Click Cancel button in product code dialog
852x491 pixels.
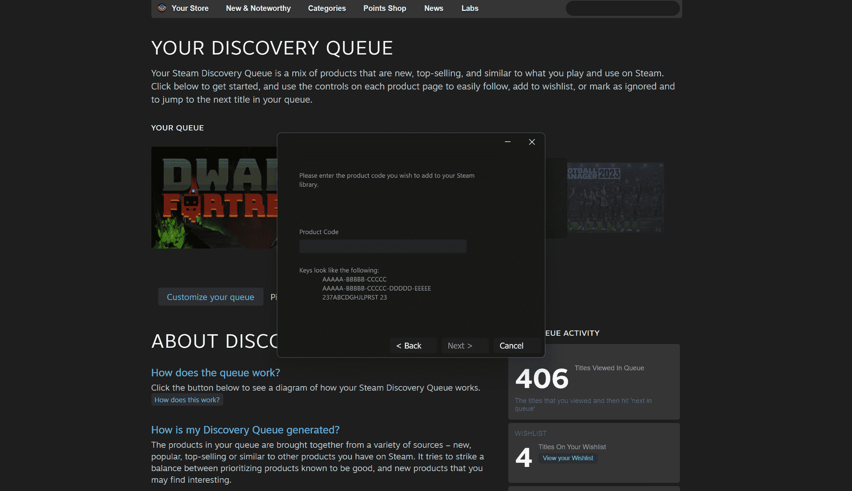coord(511,346)
